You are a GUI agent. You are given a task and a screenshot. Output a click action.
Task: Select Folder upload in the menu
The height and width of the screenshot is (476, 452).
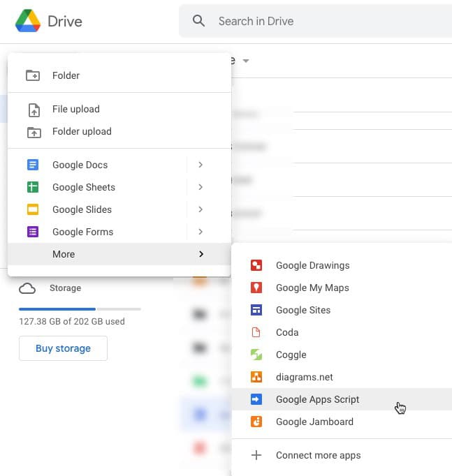(119, 131)
